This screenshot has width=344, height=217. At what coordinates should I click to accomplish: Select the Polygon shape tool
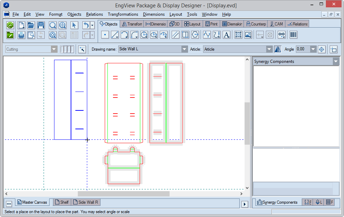point(195,35)
